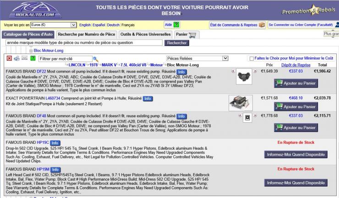Open Info badge for FAMOUS BRAND HP19M

(x=55, y=170)
